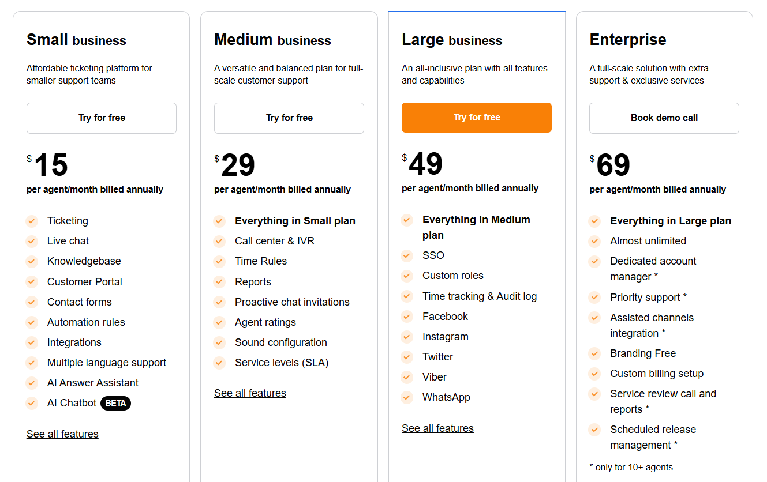Image resolution: width=767 pixels, height=482 pixels.
Task: Click the orange Try for free button
Action: (x=477, y=118)
